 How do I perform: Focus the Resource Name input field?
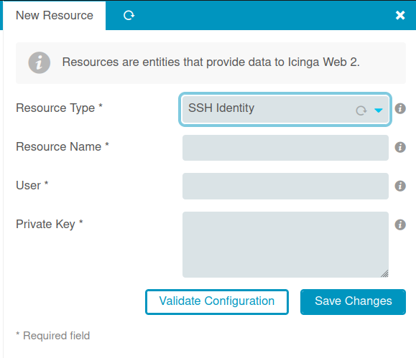click(285, 148)
